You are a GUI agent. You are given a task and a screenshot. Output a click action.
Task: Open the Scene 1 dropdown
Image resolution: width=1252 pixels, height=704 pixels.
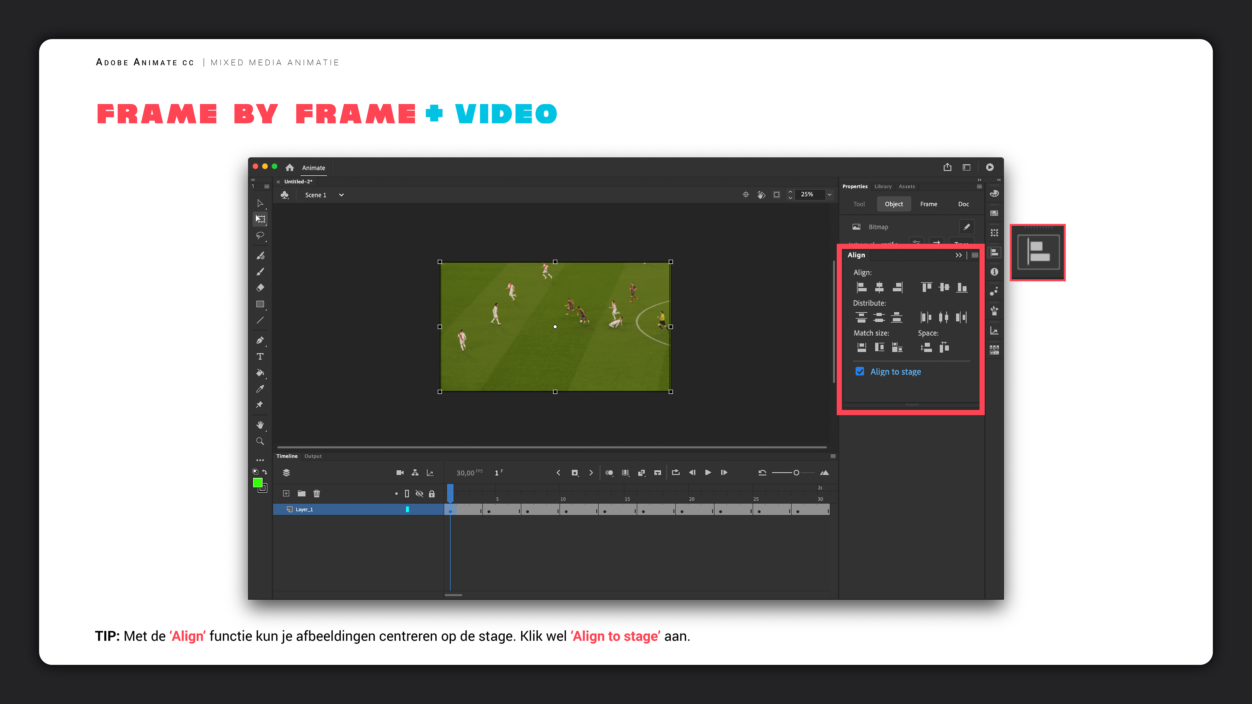pos(341,195)
